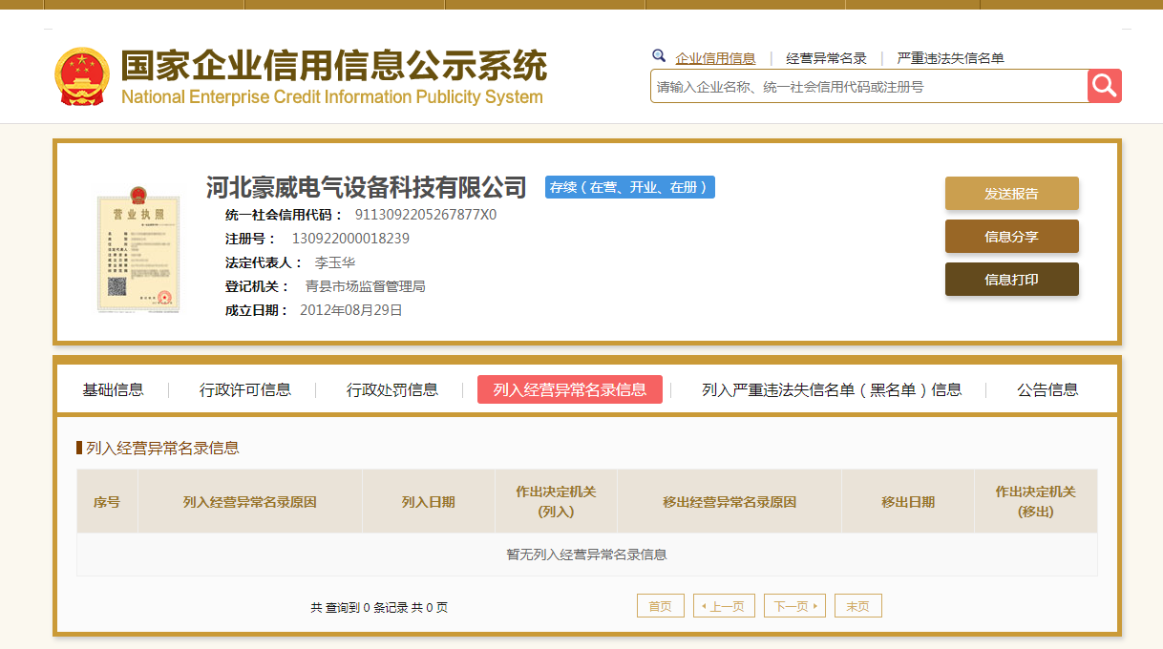Click company name 河北豪威电气设备科技有限公司

[367, 187]
